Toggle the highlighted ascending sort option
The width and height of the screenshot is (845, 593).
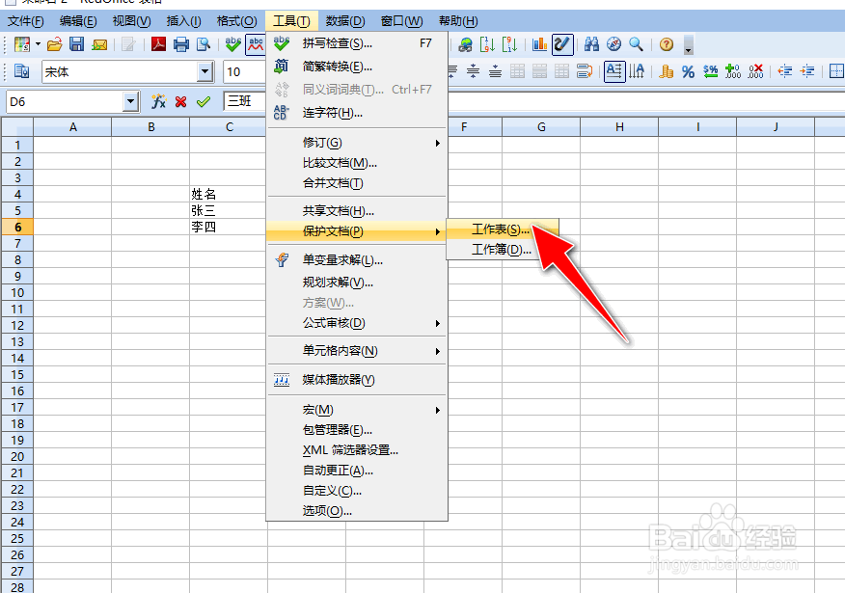(614, 71)
